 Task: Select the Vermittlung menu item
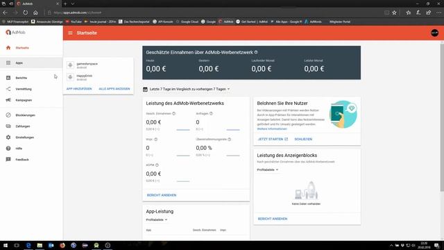(24, 89)
